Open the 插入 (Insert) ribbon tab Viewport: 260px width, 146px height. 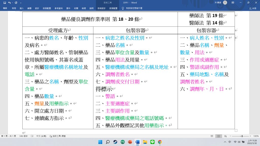click(22, 8)
